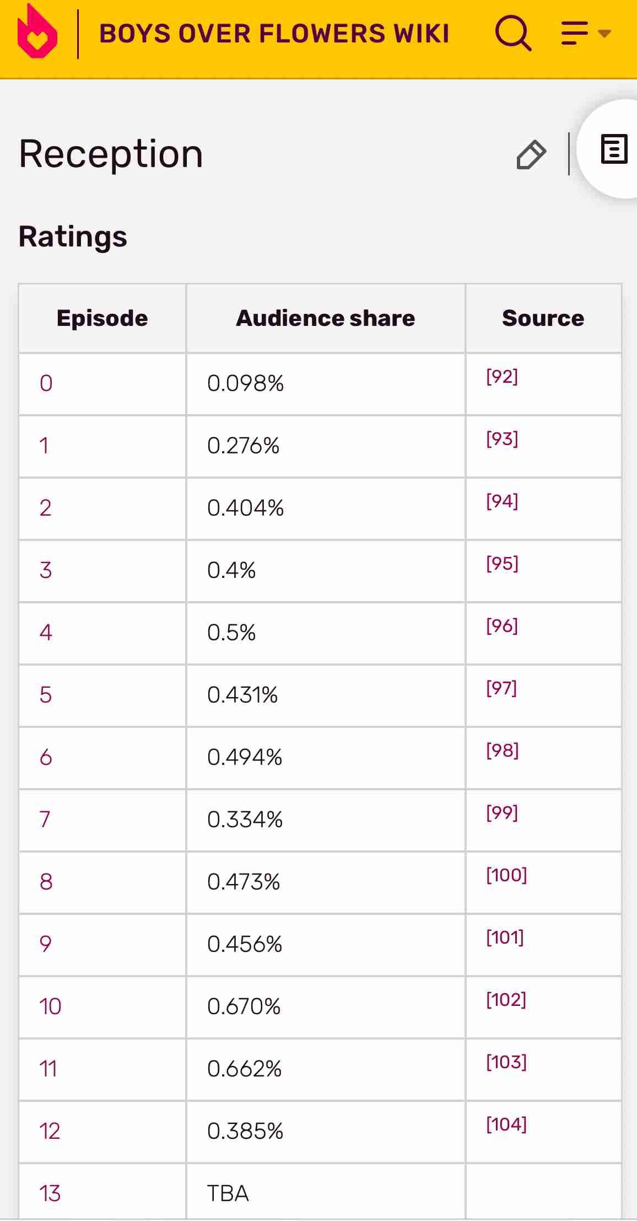The width and height of the screenshot is (637, 1221).
Task: Click the Episode column header
Action: tap(102, 318)
